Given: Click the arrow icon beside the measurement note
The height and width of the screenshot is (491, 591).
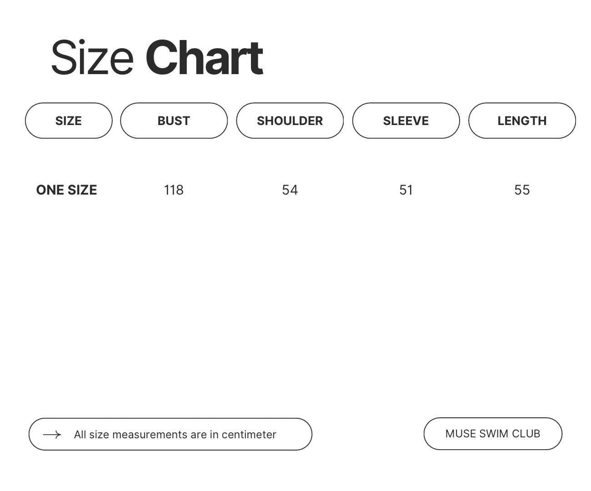Looking at the screenshot, I should tap(52, 435).
